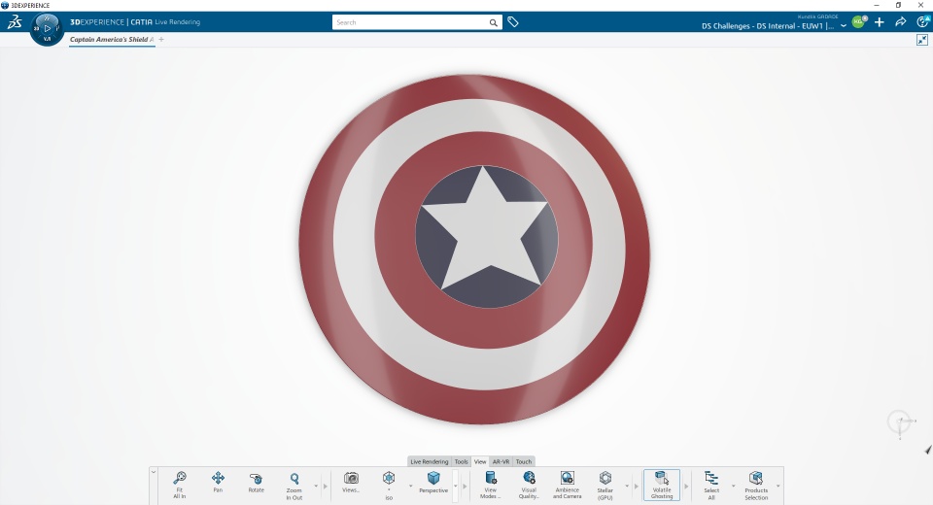The height and width of the screenshot is (505, 933).
Task: Open Products Selection dropdown arrow
Action: [x=778, y=486]
